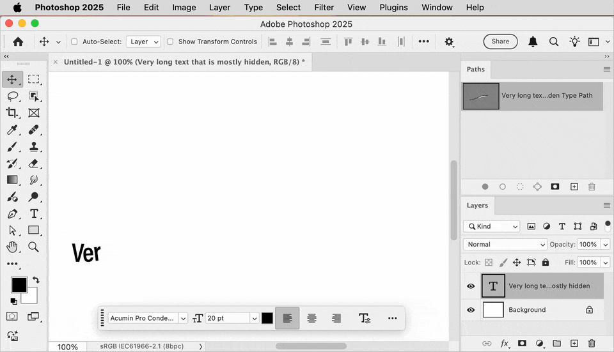Open the layer style fx menu
This screenshot has height=352, width=614.
[505, 344]
